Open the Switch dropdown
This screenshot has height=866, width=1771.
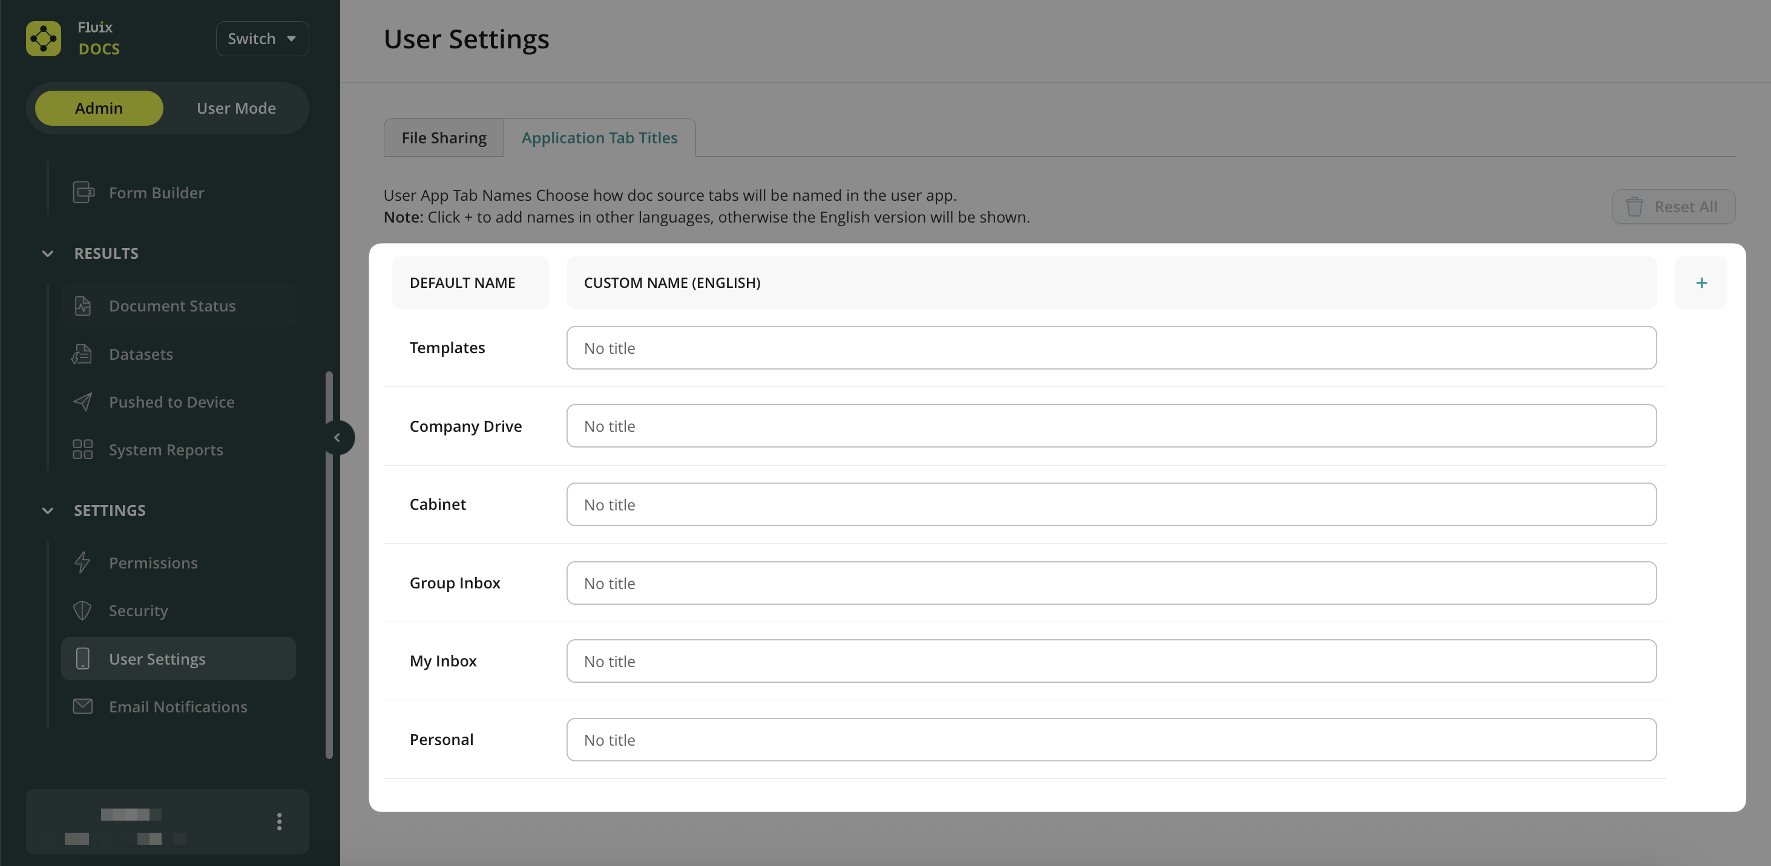point(262,39)
